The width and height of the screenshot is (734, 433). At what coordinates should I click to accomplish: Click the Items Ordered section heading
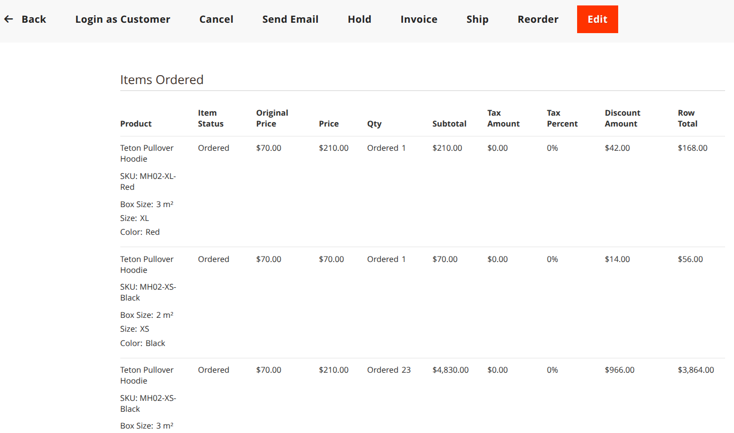point(162,80)
